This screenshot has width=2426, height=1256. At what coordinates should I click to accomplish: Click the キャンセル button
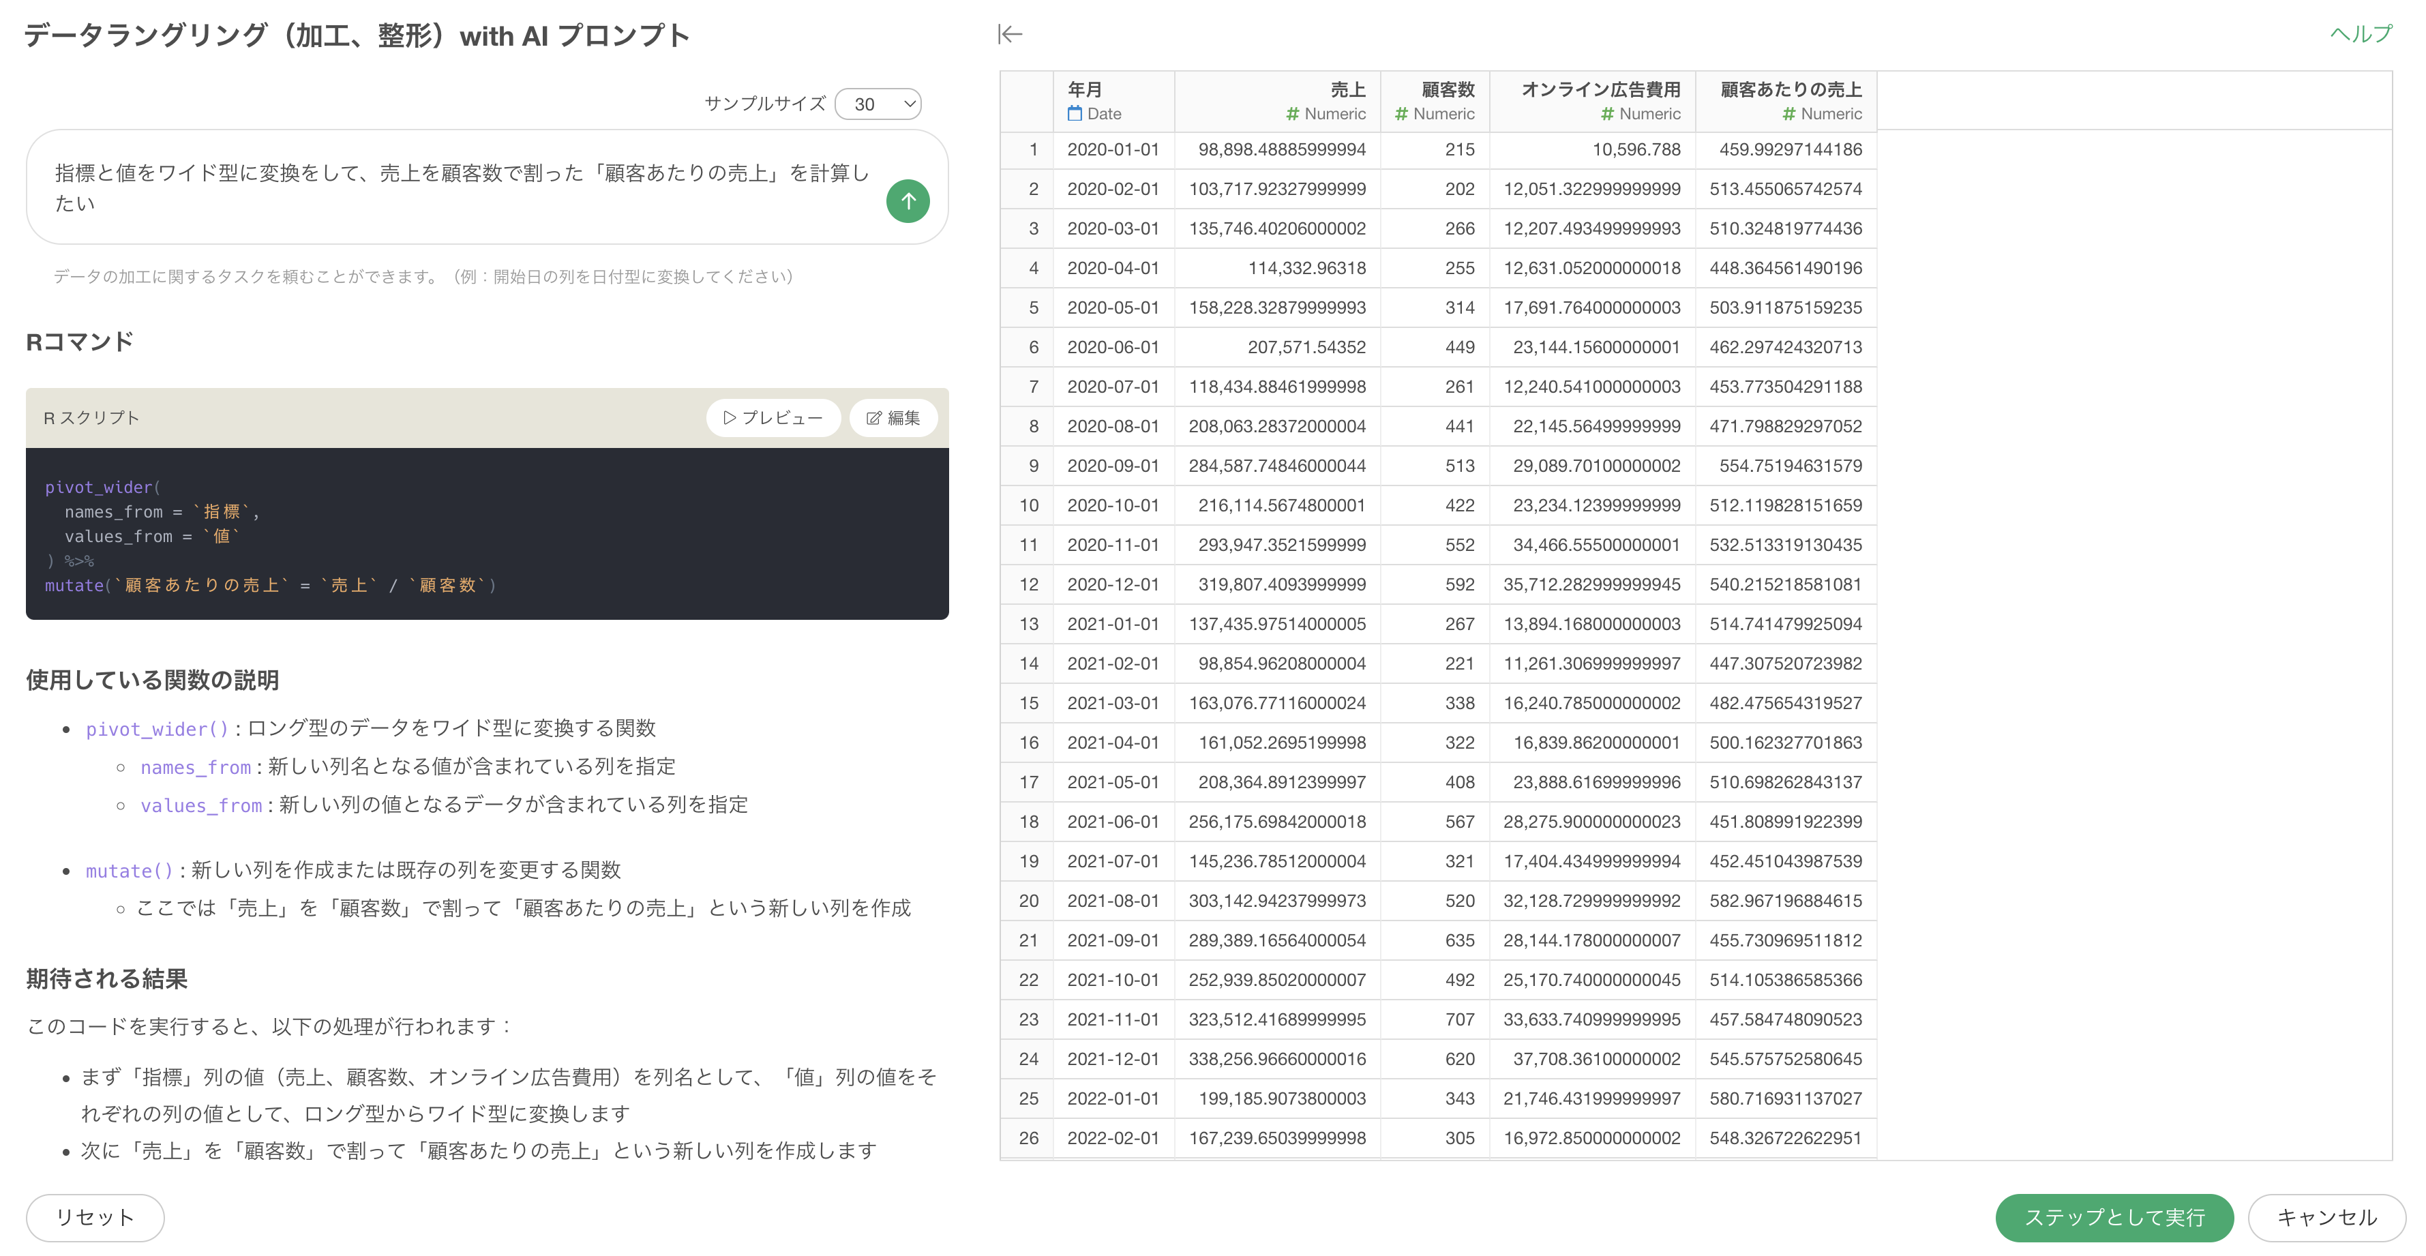2326,1217
